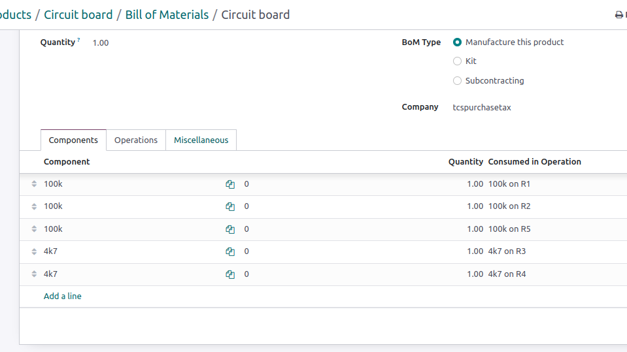Screen dimensions: 627x352
Task: Select the Subcontracting BoM type
Action: click(457, 81)
